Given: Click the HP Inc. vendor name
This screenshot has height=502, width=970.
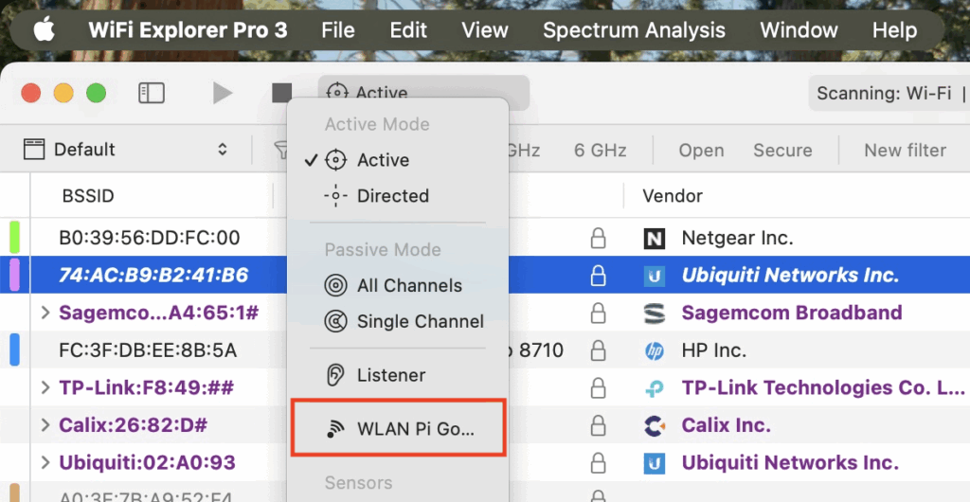Looking at the screenshot, I should (x=714, y=350).
